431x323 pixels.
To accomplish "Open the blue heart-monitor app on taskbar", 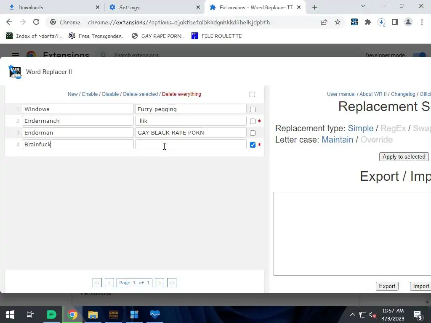I will [155, 314].
